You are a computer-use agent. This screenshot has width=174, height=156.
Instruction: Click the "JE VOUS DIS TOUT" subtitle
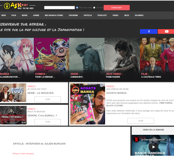pyautogui.click(x=37, y=89)
